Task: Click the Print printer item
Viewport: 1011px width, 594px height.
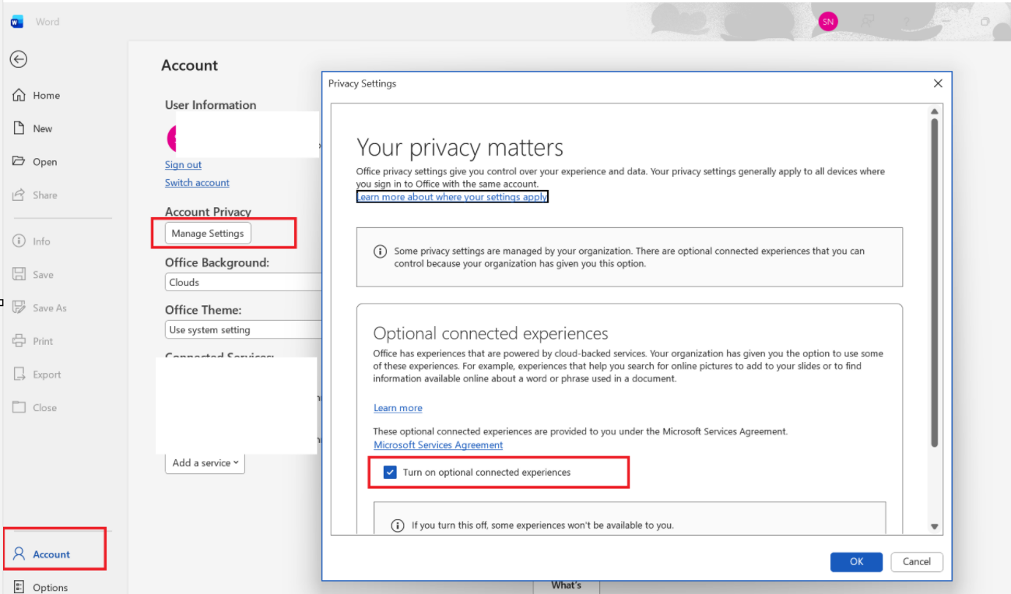Action: click(33, 341)
